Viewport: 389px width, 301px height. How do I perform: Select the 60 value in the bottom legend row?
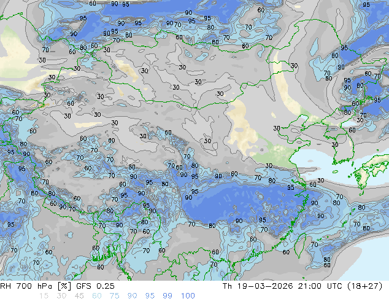point(97,296)
